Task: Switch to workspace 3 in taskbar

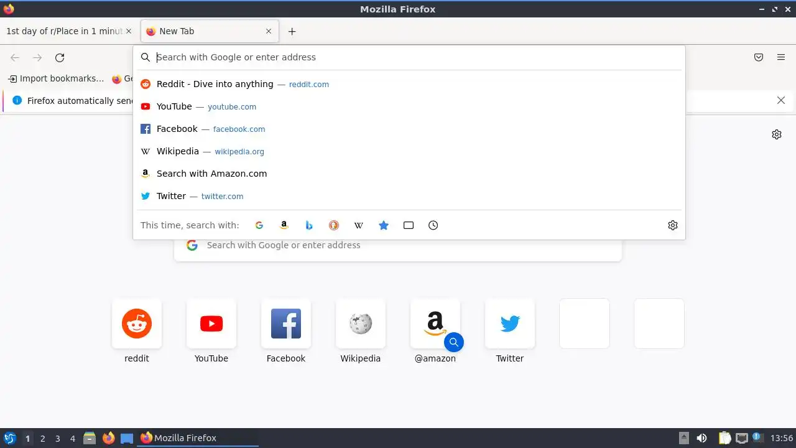Action: 57,439
